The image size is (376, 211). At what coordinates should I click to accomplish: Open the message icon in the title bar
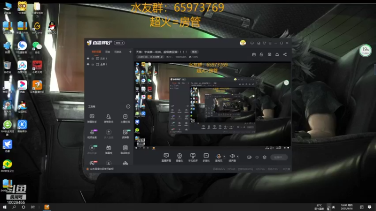252,43
